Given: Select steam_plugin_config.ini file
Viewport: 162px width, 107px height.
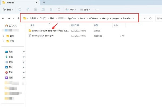Looking at the screenshot, I should pos(43,36).
